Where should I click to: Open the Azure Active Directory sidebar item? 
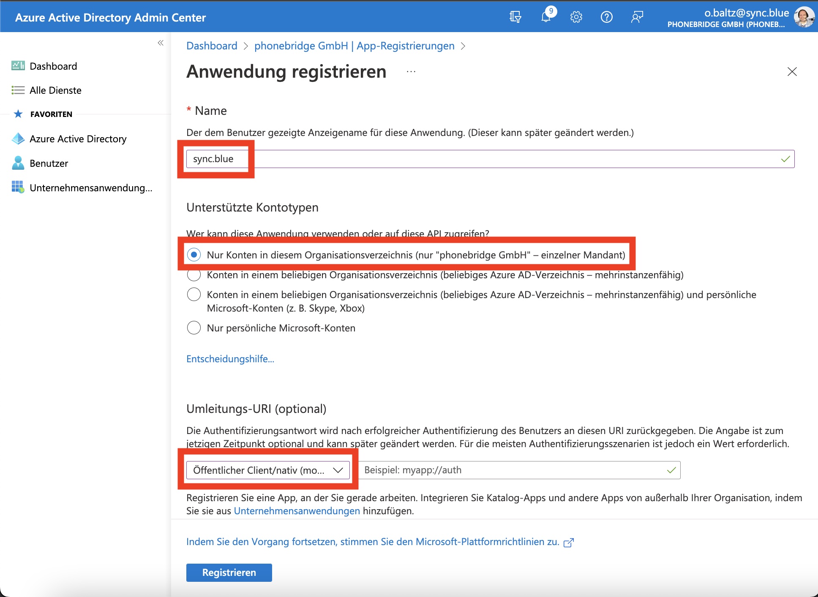coord(78,138)
